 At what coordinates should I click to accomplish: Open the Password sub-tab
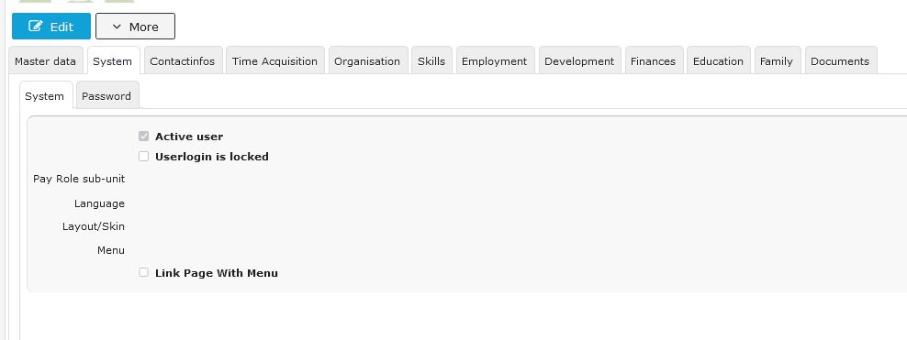(x=106, y=95)
